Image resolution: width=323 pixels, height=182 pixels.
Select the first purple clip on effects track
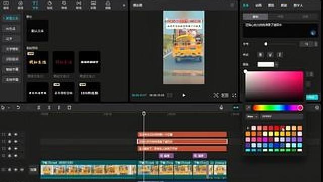pos(167,156)
